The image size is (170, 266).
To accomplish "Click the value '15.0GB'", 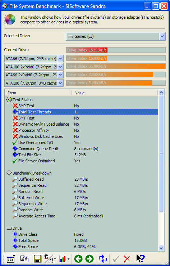I will tap(81, 240).
